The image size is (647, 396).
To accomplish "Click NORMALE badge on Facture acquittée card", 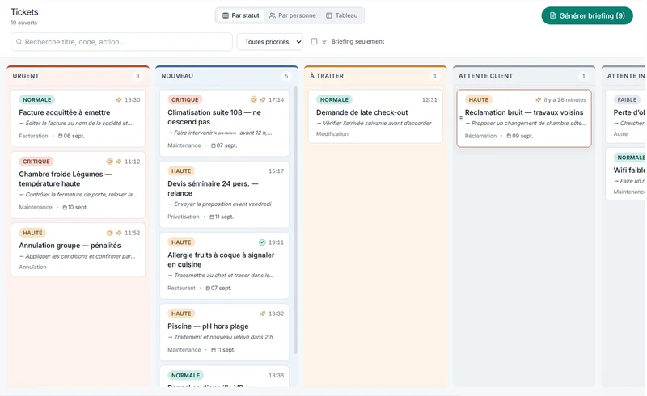I will (36, 100).
